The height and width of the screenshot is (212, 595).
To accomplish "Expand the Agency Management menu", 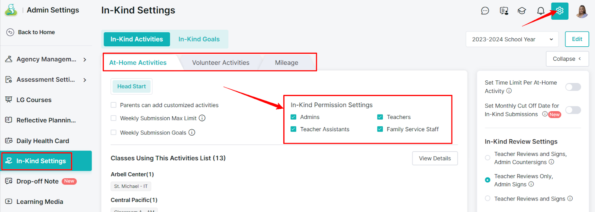I will [85, 59].
